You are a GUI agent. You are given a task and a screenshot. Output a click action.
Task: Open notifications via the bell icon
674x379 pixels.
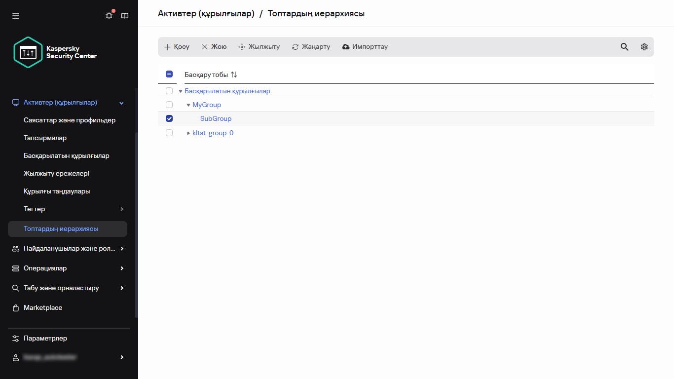pyautogui.click(x=109, y=15)
